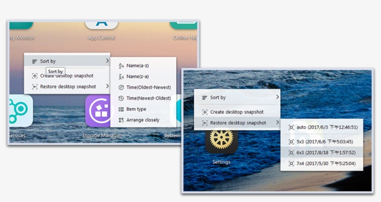Click Sort by icon in right menu
This screenshot has height=202, width=381.
click(204, 98)
